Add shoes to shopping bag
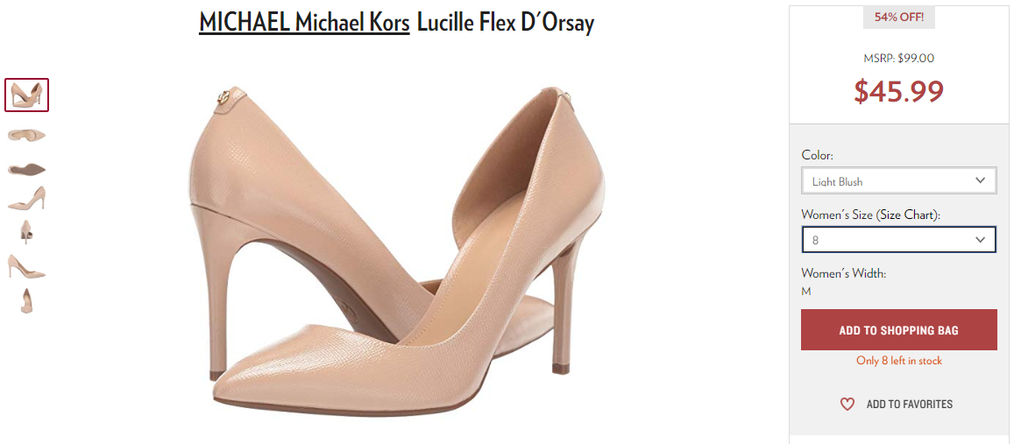Image resolution: width=1014 pixels, height=444 pixels. click(899, 329)
